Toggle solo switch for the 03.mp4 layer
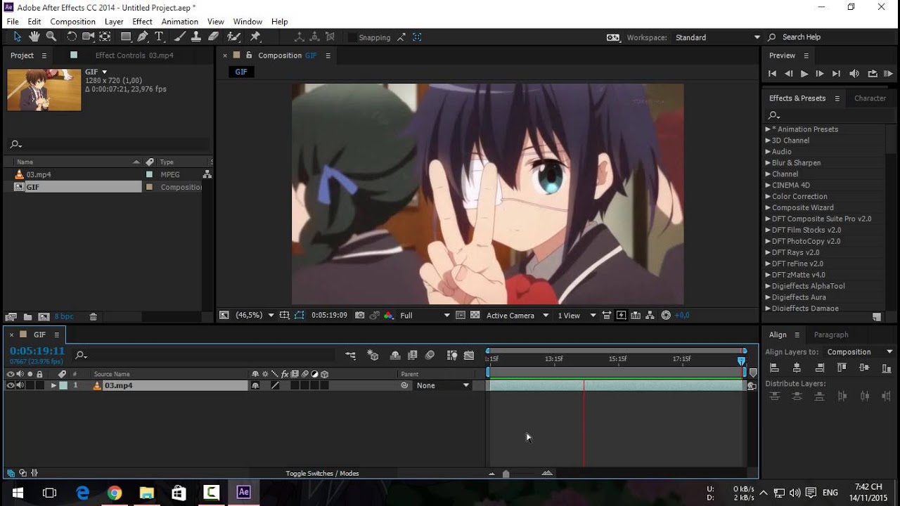The width and height of the screenshot is (900, 506). click(x=30, y=385)
